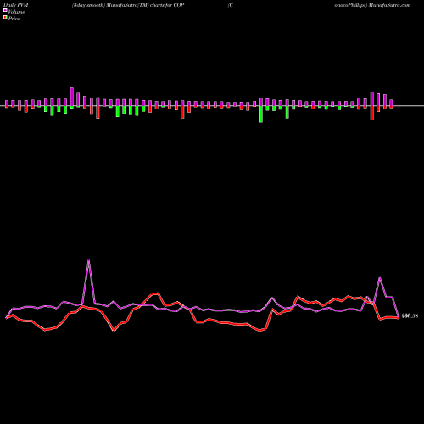Select the 'Price' legend label
Screen dimensions: 424x424
[14, 19]
